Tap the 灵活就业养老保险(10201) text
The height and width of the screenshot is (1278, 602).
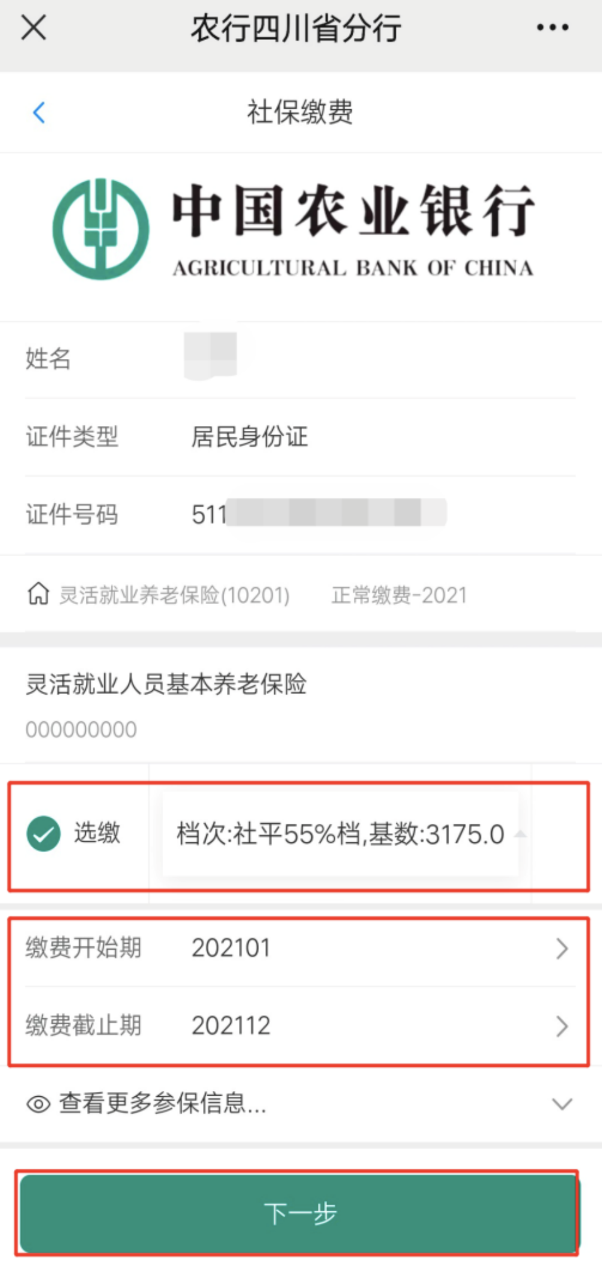tap(174, 595)
